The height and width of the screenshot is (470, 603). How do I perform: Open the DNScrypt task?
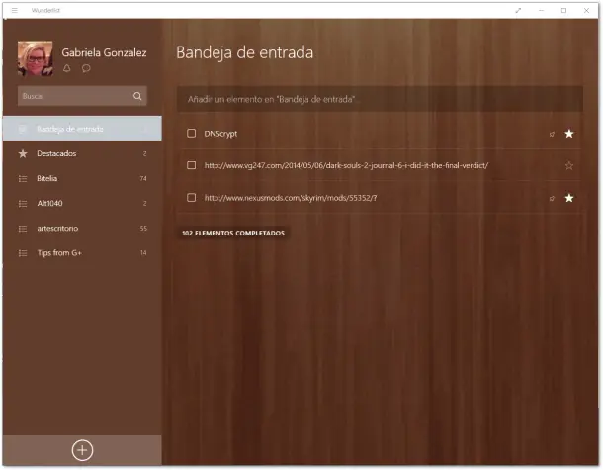click(220, 134)
